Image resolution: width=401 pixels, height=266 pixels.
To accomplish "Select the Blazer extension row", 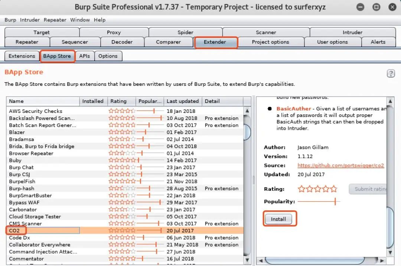I will click(125, 132).
